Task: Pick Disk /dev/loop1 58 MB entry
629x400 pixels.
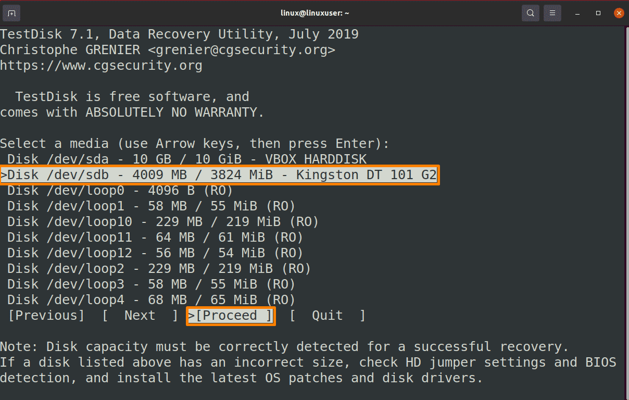Action: (151, 206)
